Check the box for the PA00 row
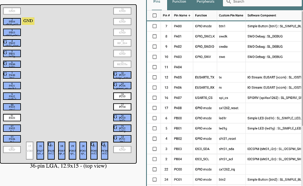 click(154, 26)
